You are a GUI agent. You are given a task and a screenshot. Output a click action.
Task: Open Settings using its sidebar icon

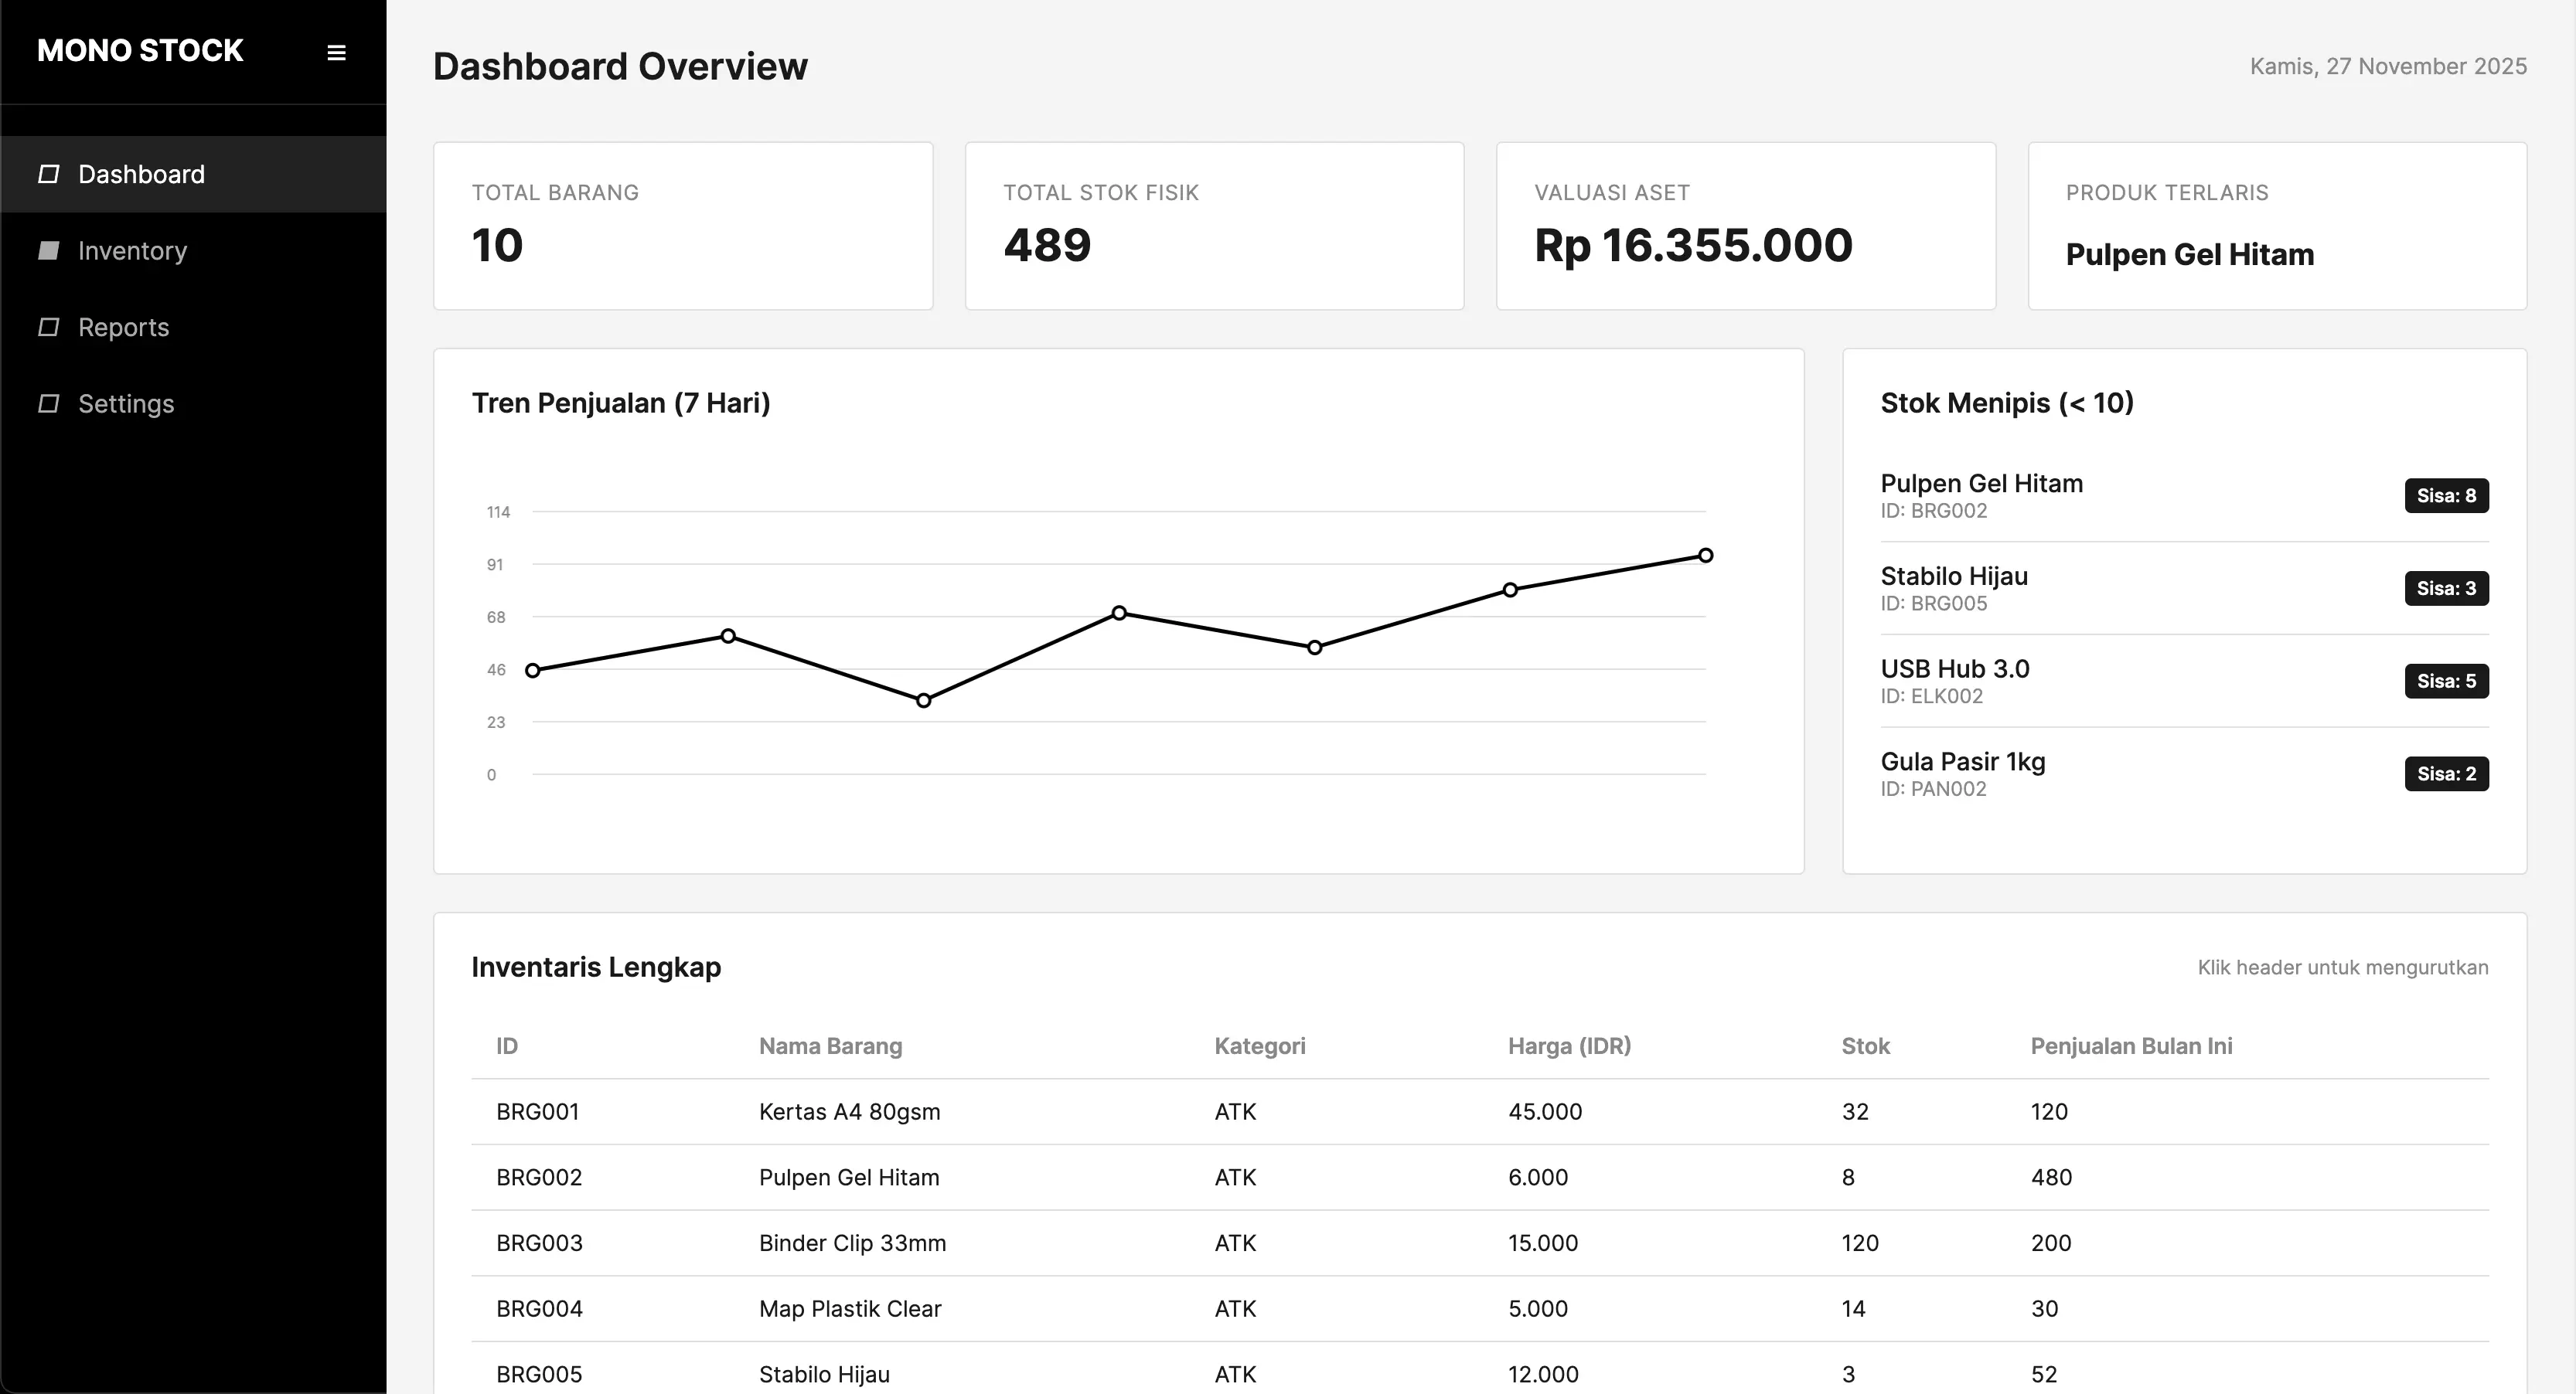click(x=49, y=403)
